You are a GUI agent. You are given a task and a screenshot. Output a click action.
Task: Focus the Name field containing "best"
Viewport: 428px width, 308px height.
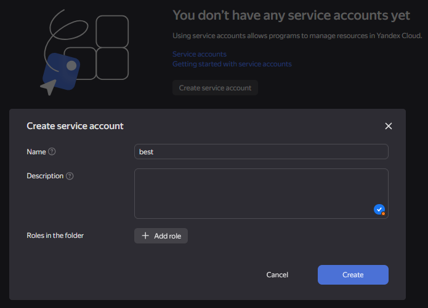(x=261, y=151)
